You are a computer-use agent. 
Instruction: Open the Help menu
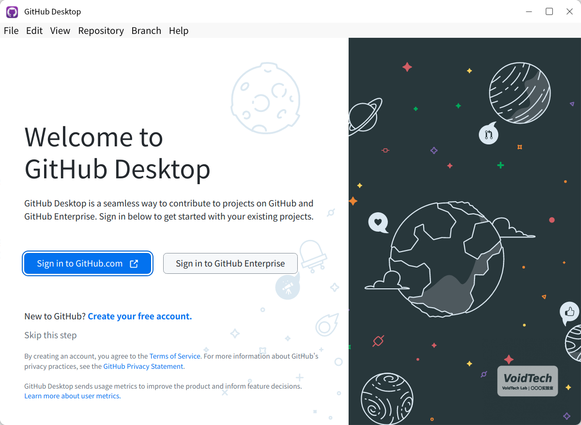(x=179, y=31)
